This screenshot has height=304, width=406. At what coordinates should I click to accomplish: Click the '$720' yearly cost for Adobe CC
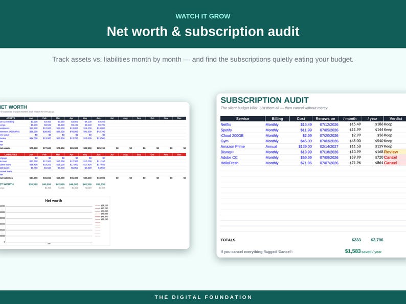tap(379, 157)
